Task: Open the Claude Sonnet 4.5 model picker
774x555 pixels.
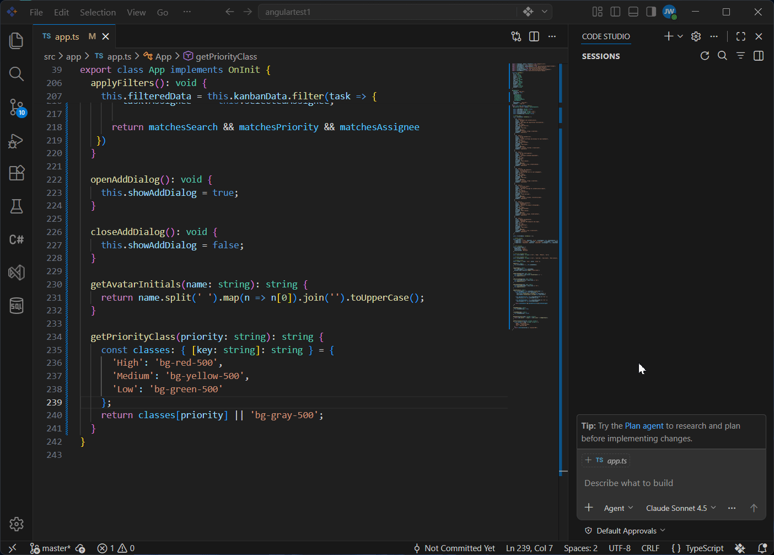Action: (681, 508)
